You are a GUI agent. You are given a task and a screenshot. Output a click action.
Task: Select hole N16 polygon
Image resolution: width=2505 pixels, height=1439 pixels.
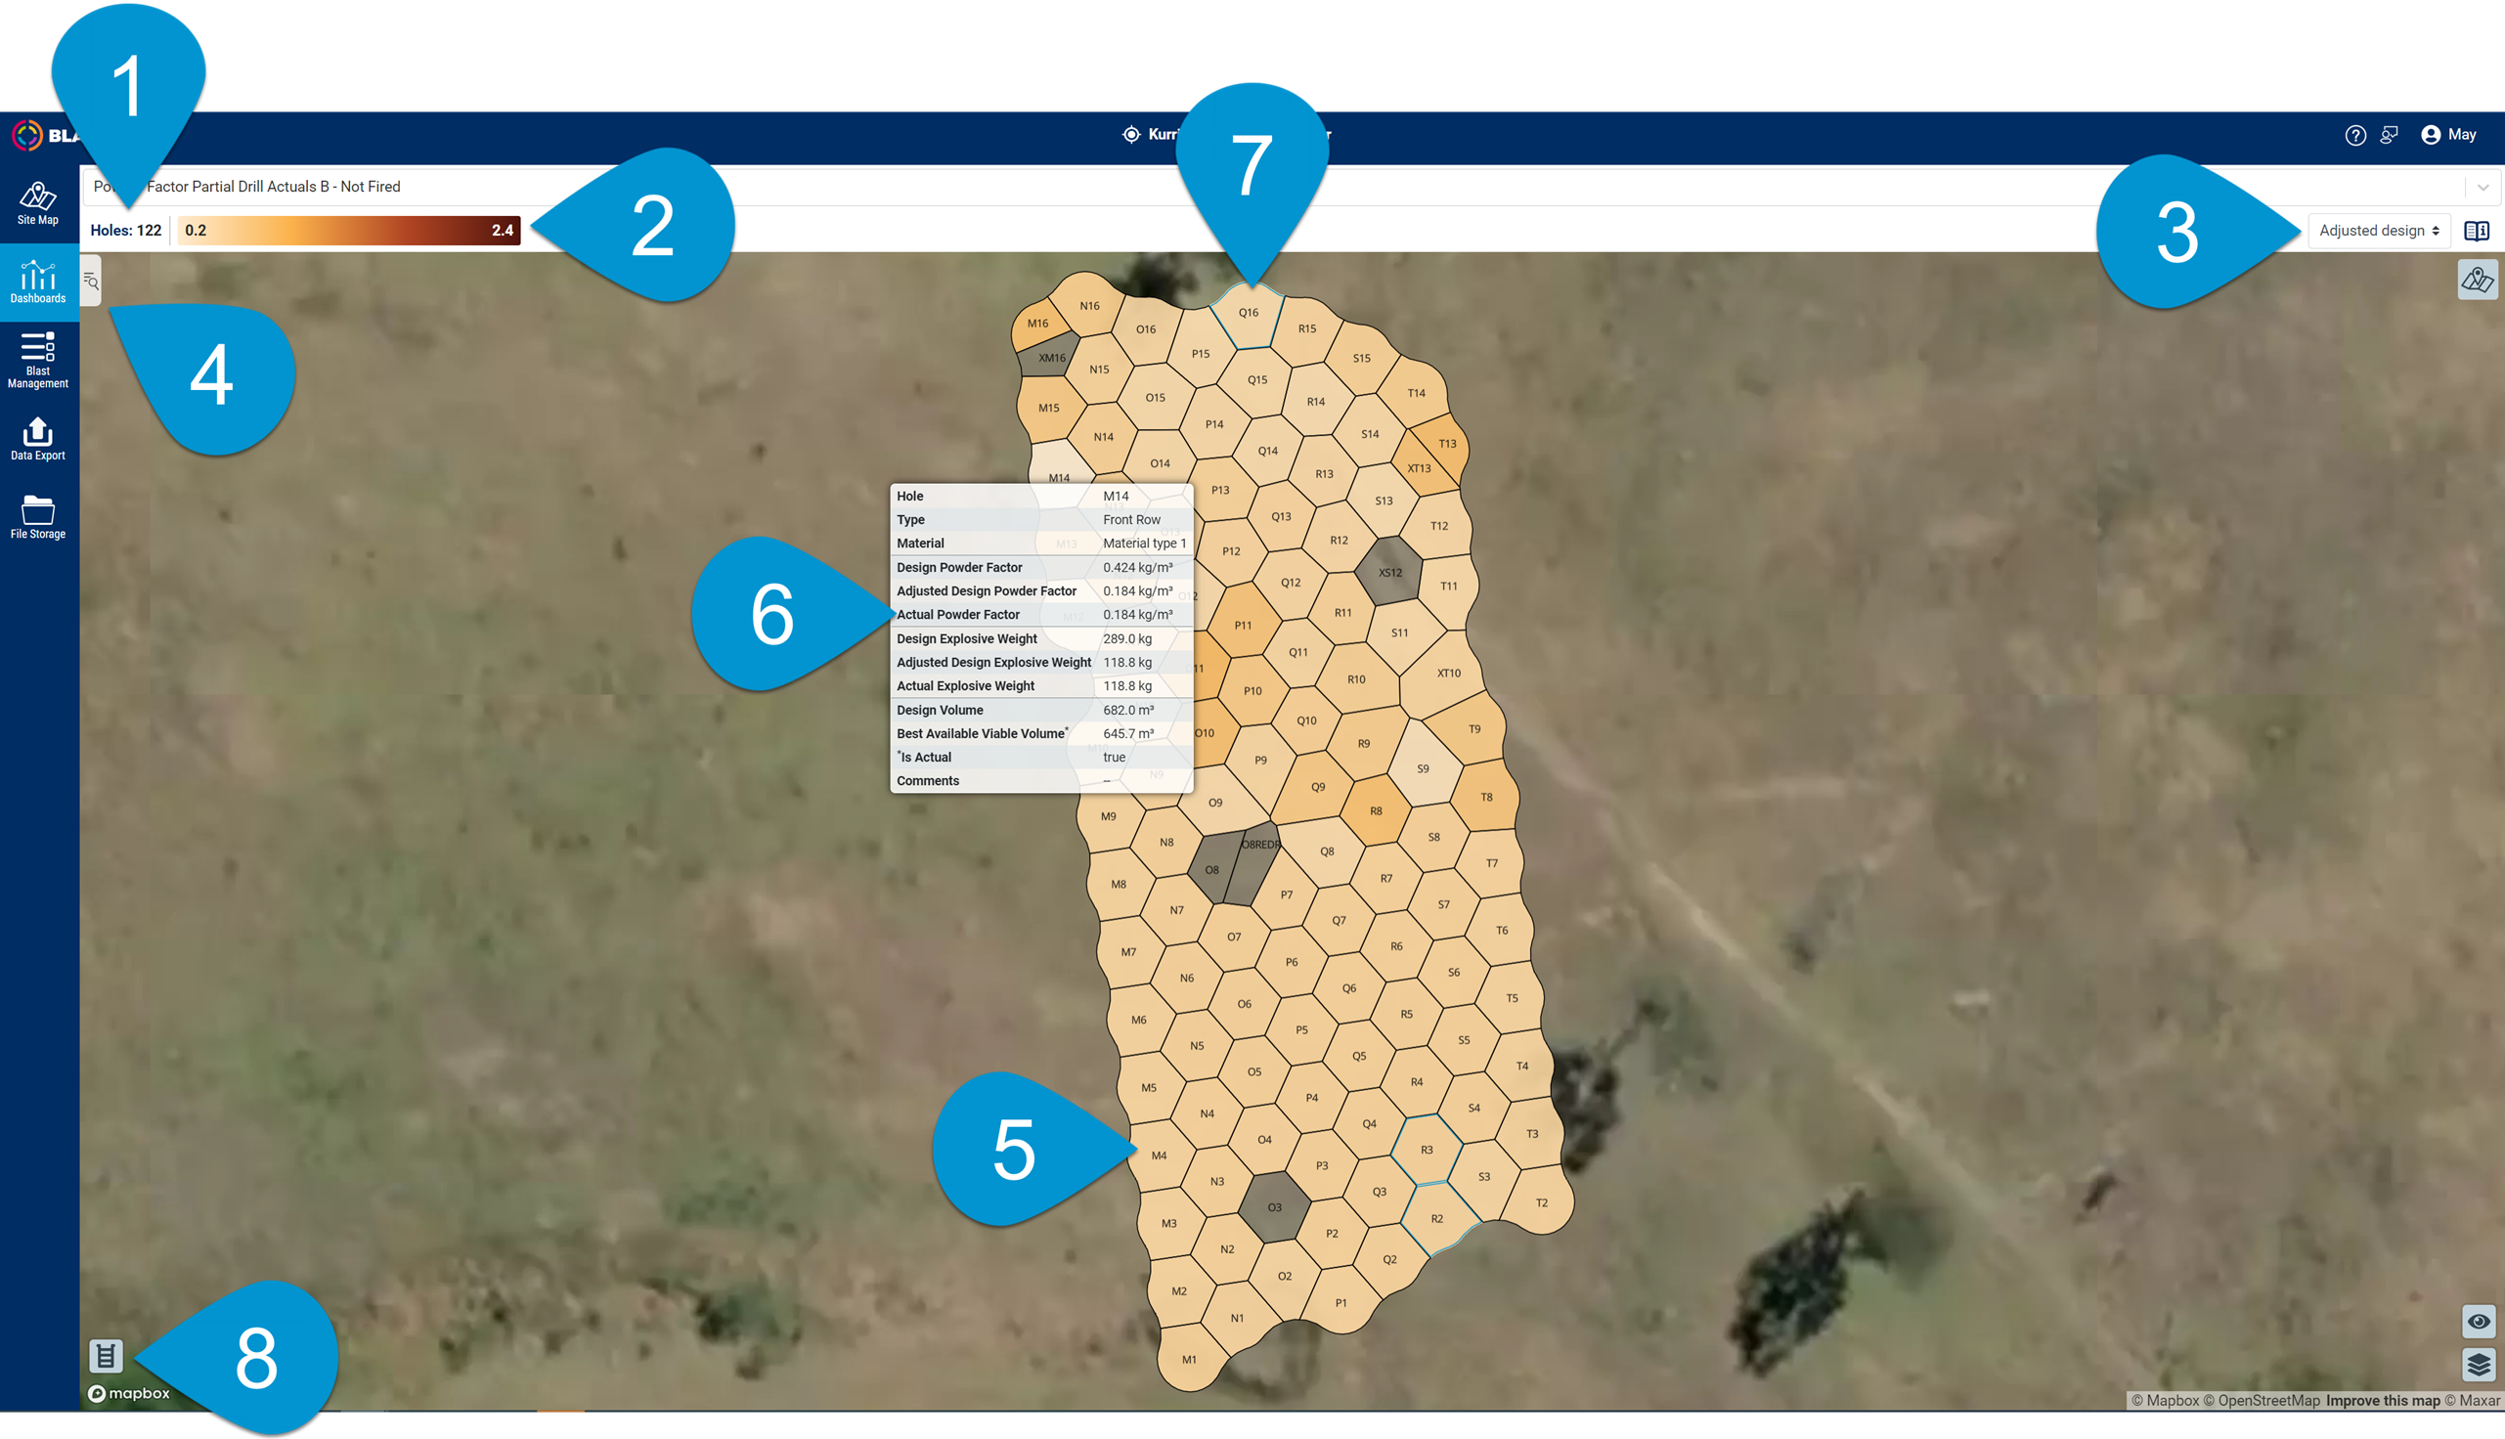(1089, 305)
